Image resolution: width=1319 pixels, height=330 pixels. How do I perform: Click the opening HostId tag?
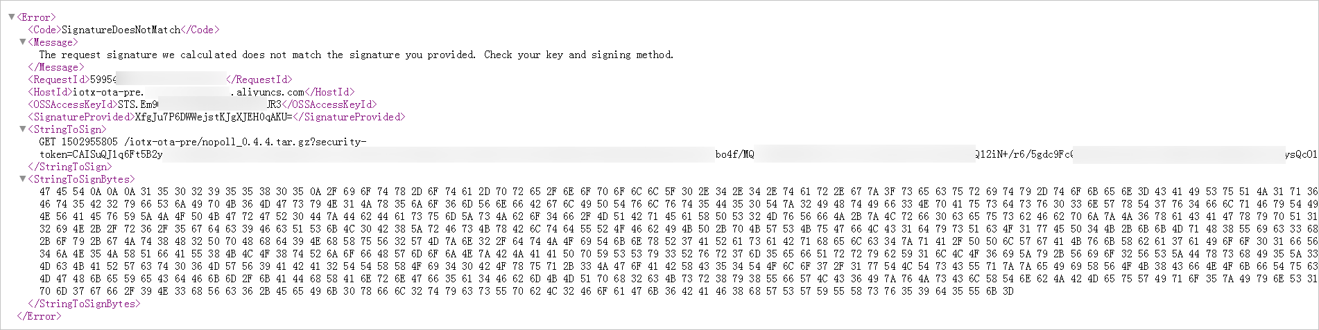click(x=50, y=92)
